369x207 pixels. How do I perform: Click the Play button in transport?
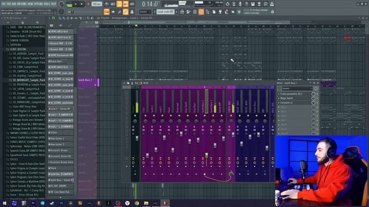pyautogui.click(x=76, y=4)
